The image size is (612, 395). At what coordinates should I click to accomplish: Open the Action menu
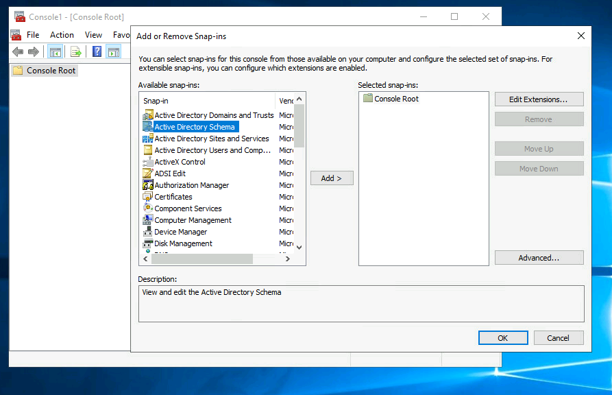point(62,35)
